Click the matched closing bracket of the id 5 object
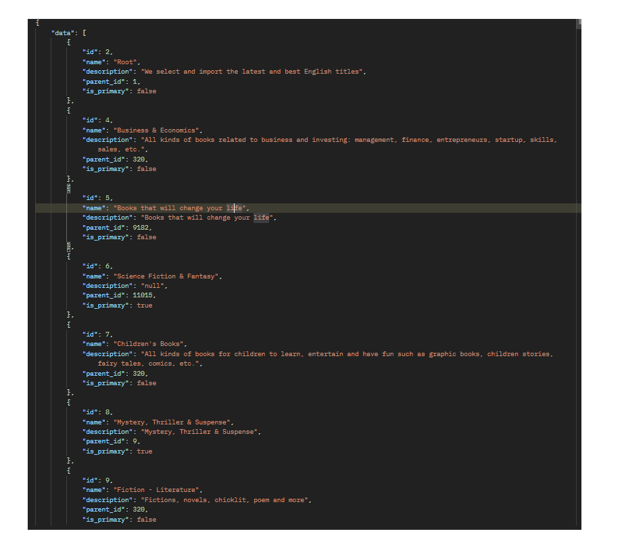Screen dimensions: 622x544 69,247
